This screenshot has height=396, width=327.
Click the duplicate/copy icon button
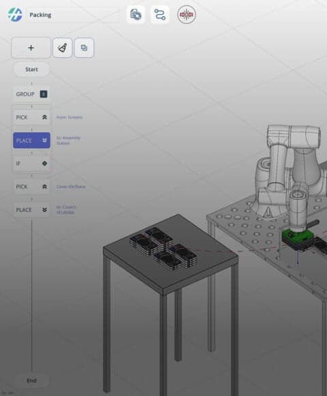click(84, 48)
